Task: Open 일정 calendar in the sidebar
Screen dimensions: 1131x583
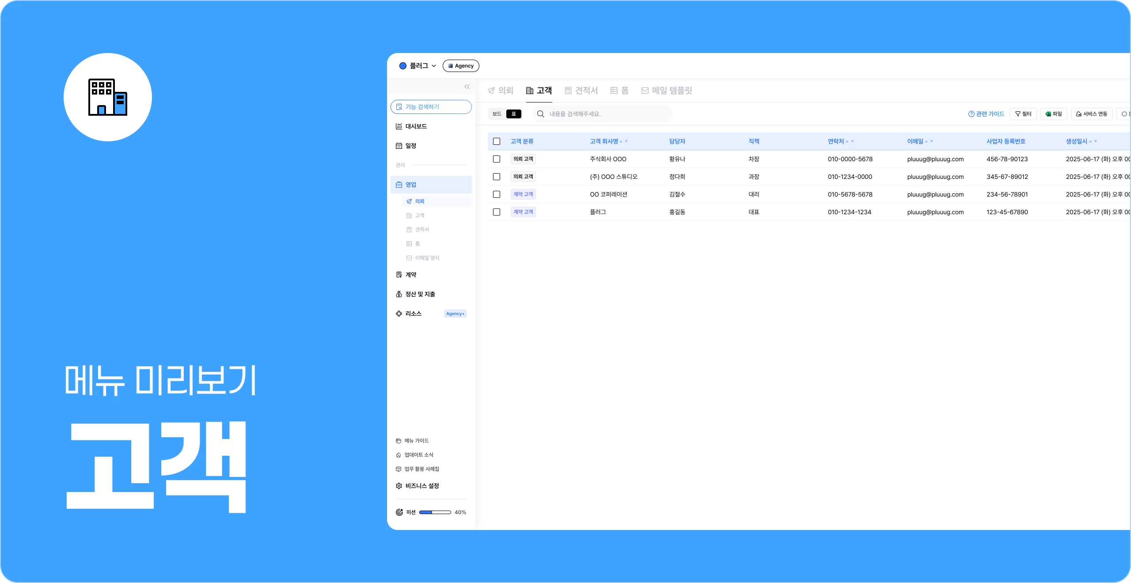Action: pyautogui.click(x=410, y=146)
